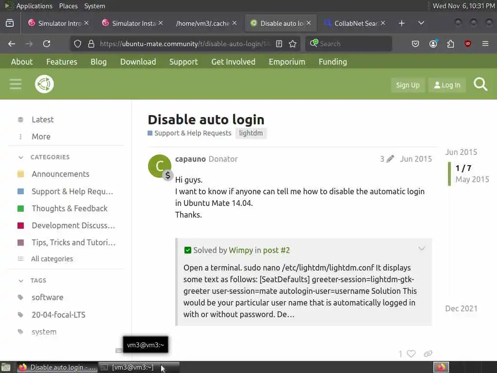Viewport: 497px width, 373px height.
Task: Copy post link with the chain icon
Action: click(428, 354)
